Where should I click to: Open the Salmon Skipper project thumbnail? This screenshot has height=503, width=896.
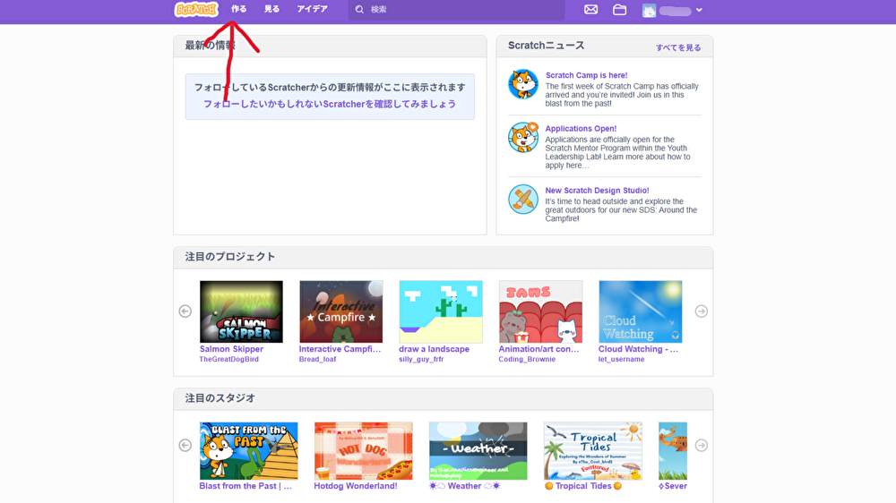point(241,311)
